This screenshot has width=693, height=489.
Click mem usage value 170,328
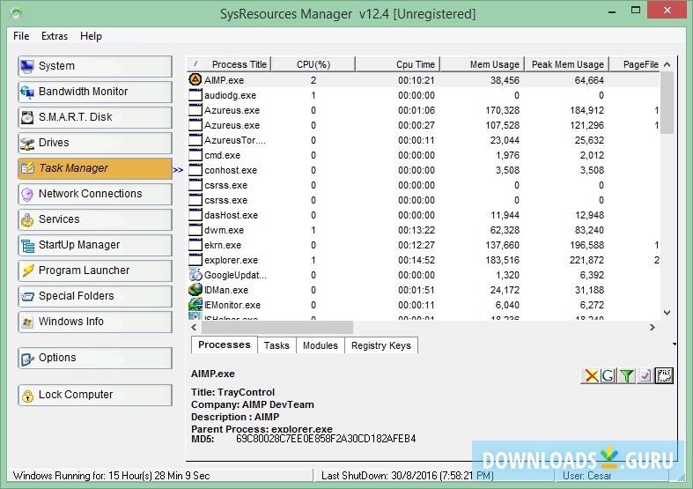coord(503,110)
